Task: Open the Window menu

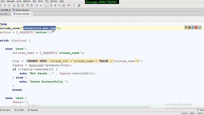Action: tap(54, 1)
